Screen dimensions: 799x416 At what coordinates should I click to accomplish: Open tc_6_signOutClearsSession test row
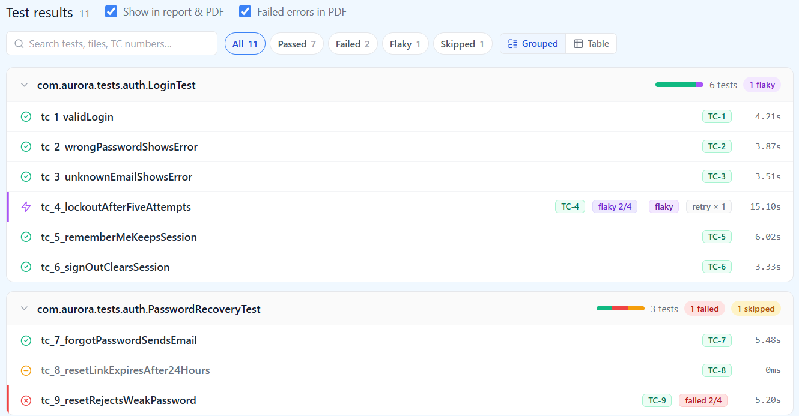[x=399, y=267]
